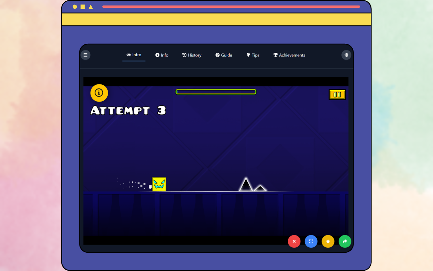Pause the game with the pause icon
433x271 pixels.
pos(337,94)
